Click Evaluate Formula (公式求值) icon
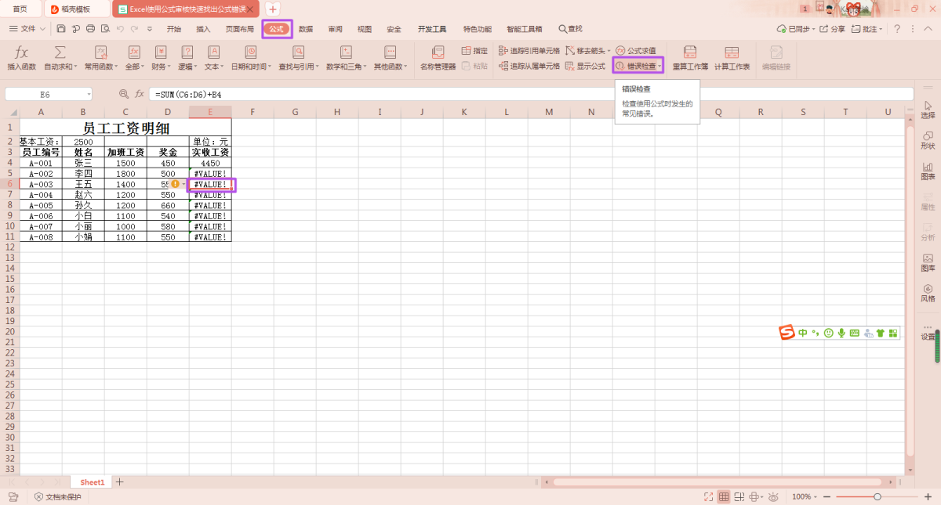Image resolution: width=941 pixels, height=505 pixels. click(x=620, y=50)
